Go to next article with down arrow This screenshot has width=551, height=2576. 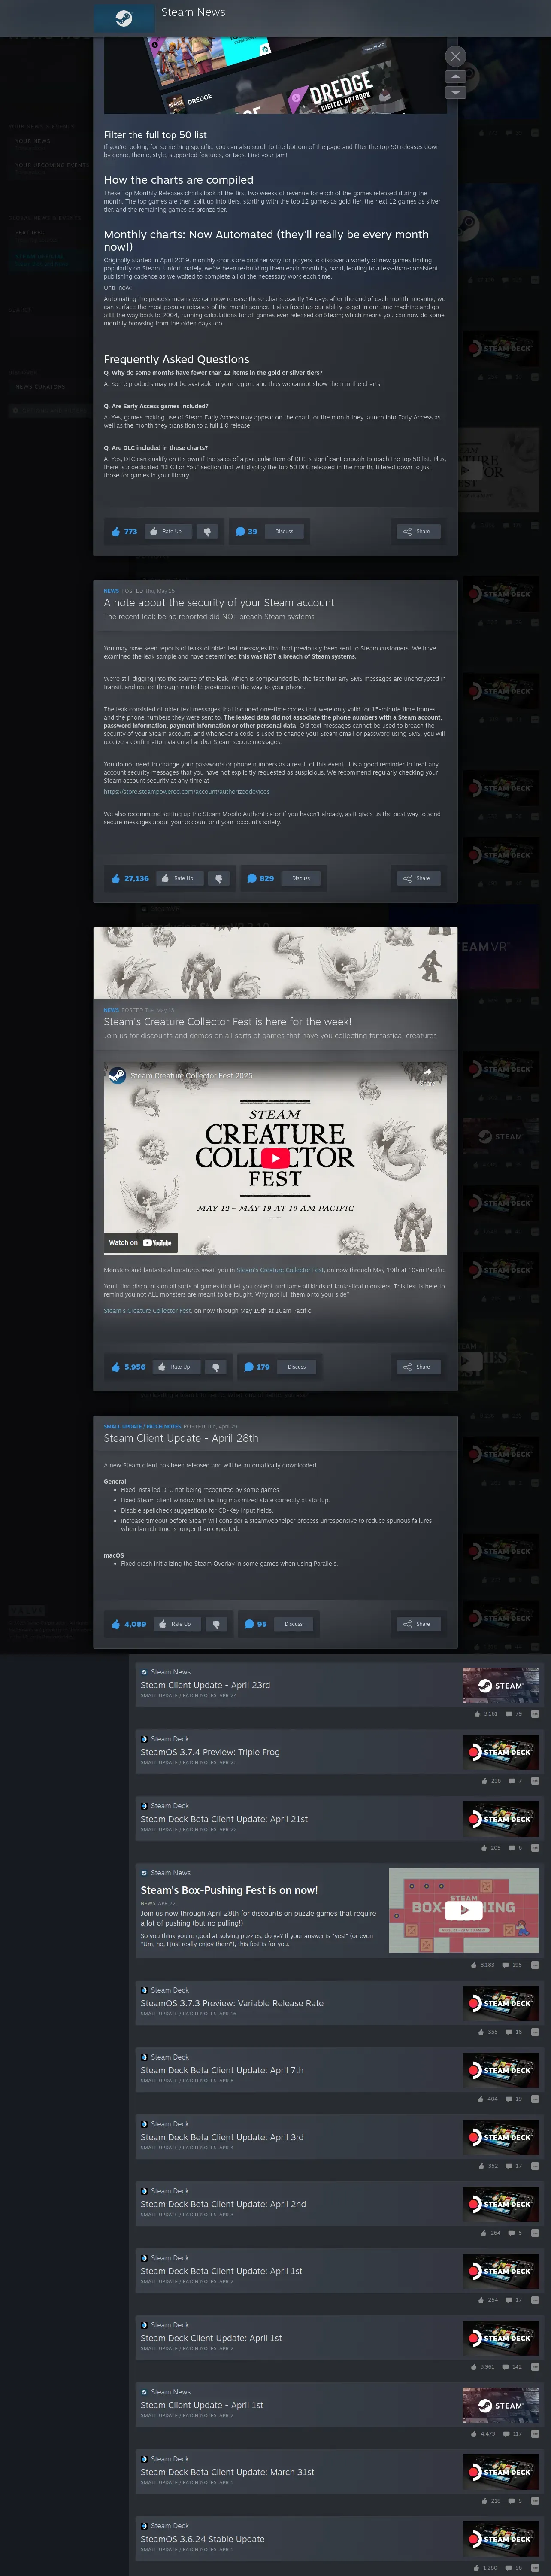(455, 92)
